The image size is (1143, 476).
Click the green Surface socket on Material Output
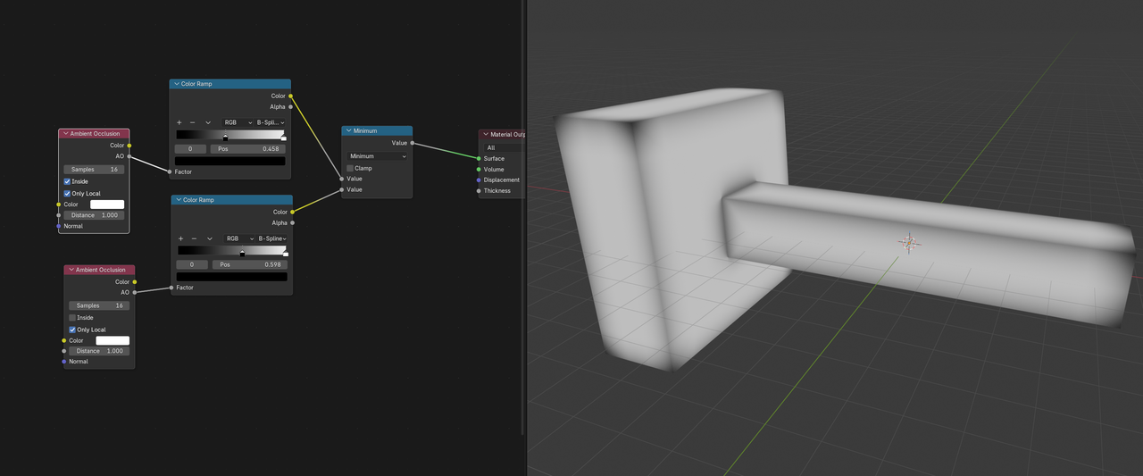[x=479, y=158]
